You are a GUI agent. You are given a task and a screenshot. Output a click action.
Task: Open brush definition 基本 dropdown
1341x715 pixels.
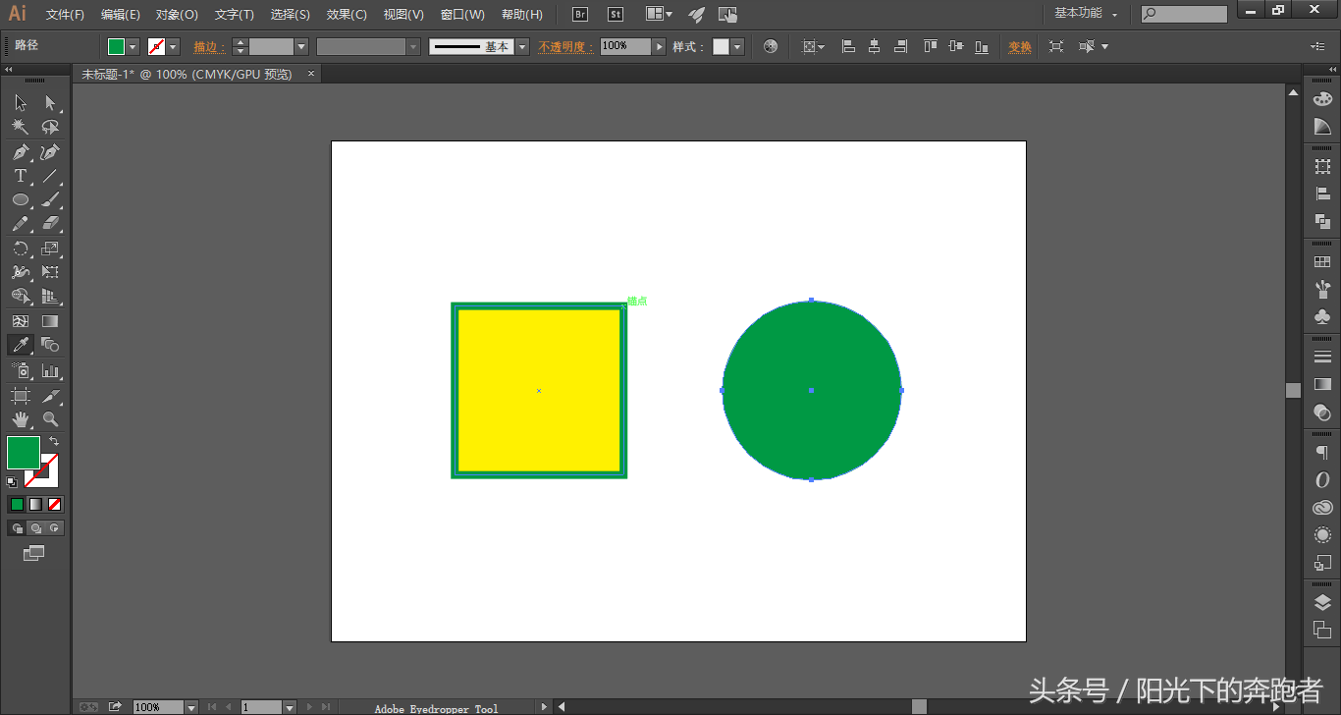[x=522, y=46]
